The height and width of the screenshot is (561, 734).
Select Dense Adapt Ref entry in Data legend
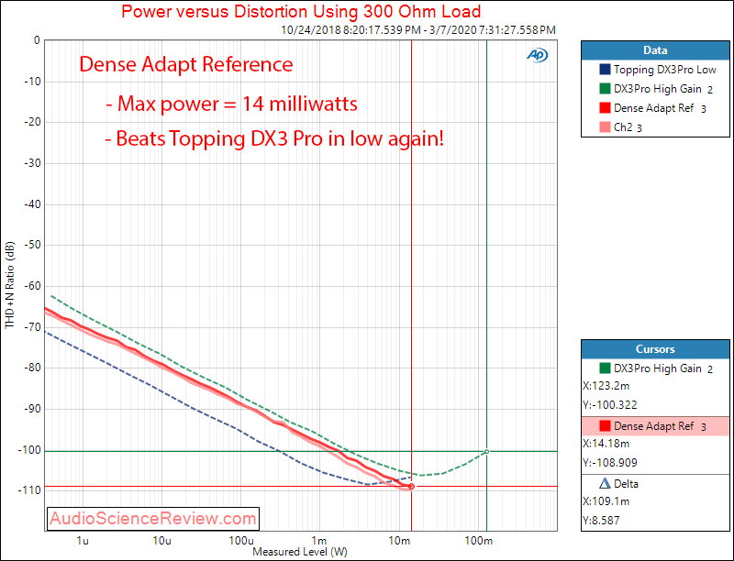pyautogui.click(x=653, y=108)
